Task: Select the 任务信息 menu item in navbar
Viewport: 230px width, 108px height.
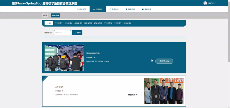Action: tap(98, 9)
